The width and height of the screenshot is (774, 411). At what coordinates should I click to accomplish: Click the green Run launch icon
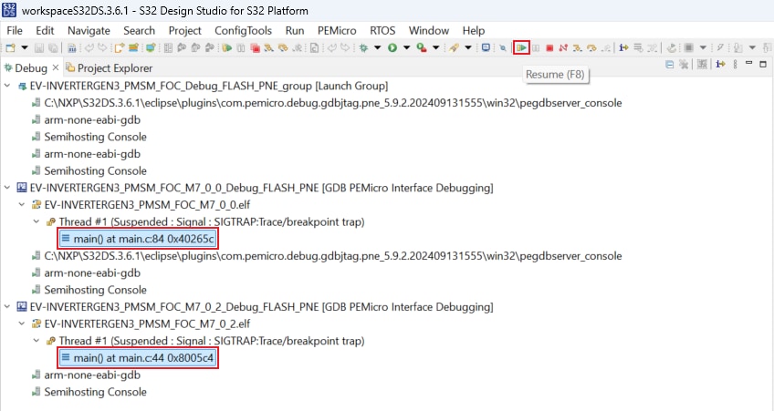[392, 47]
